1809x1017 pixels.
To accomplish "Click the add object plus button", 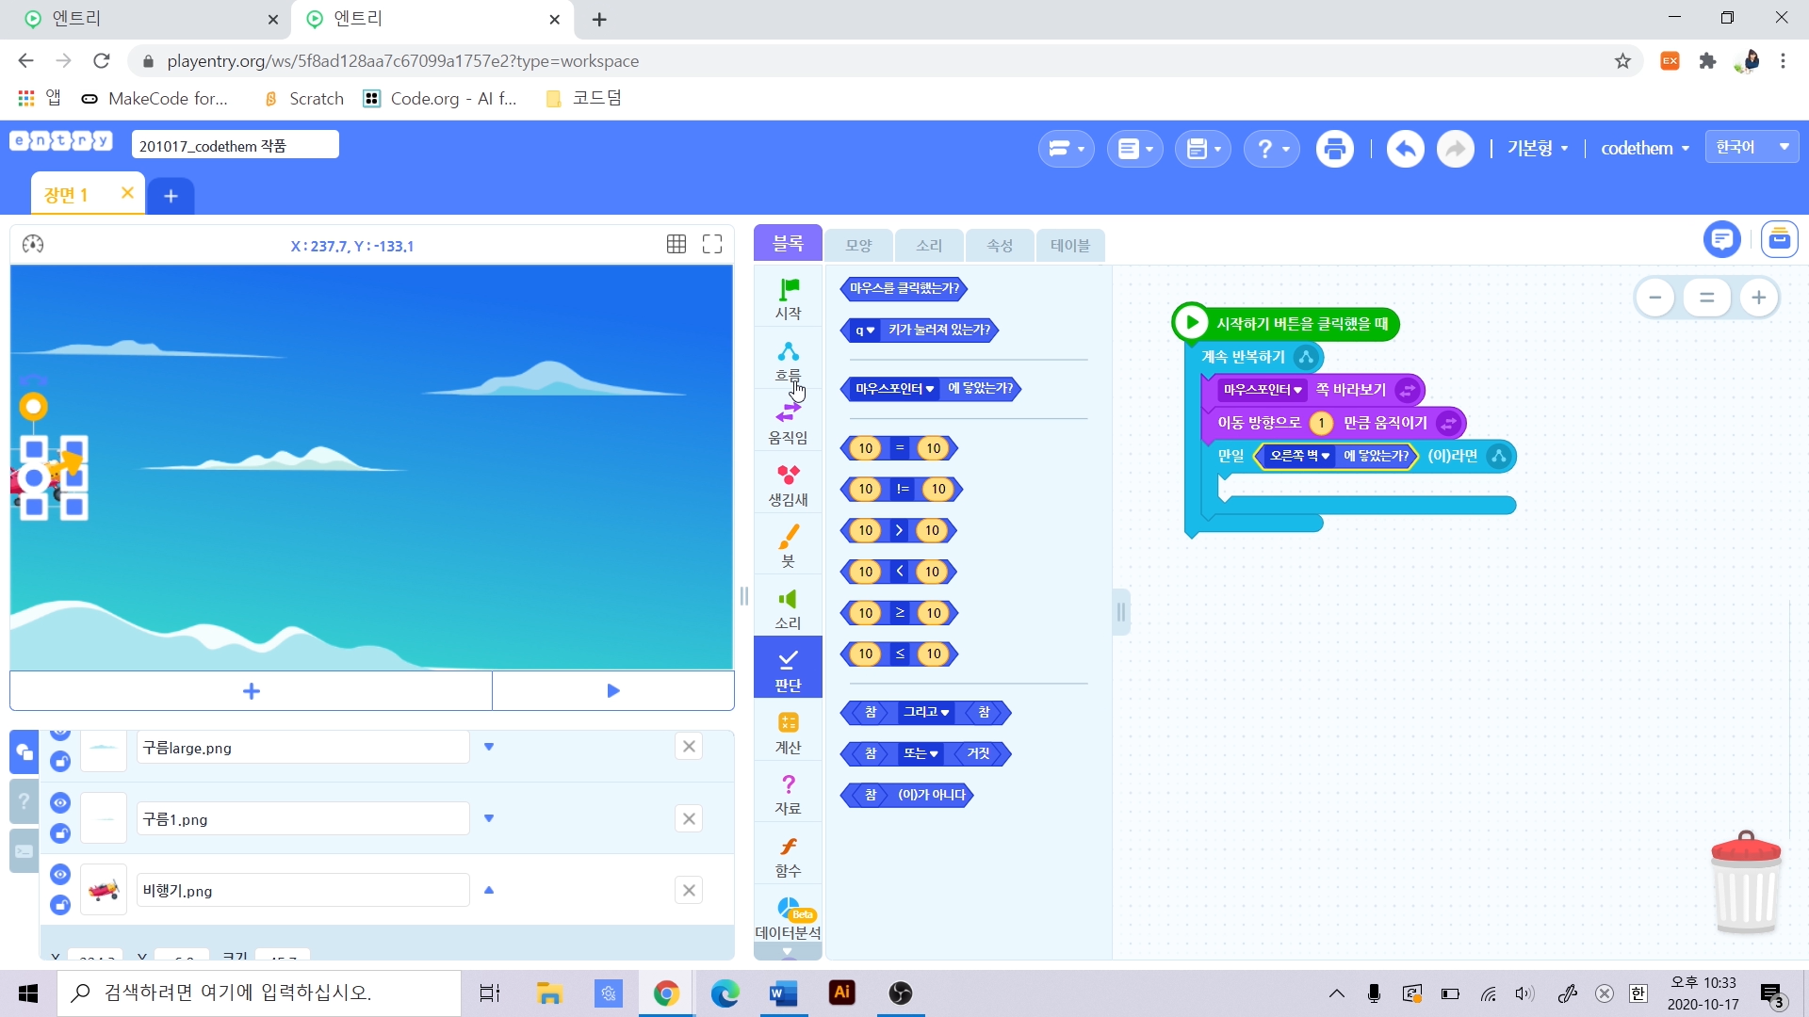I will point(251,691).
